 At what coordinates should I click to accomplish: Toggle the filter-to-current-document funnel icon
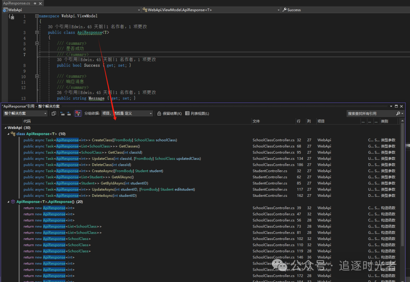(x=78, y=114)
